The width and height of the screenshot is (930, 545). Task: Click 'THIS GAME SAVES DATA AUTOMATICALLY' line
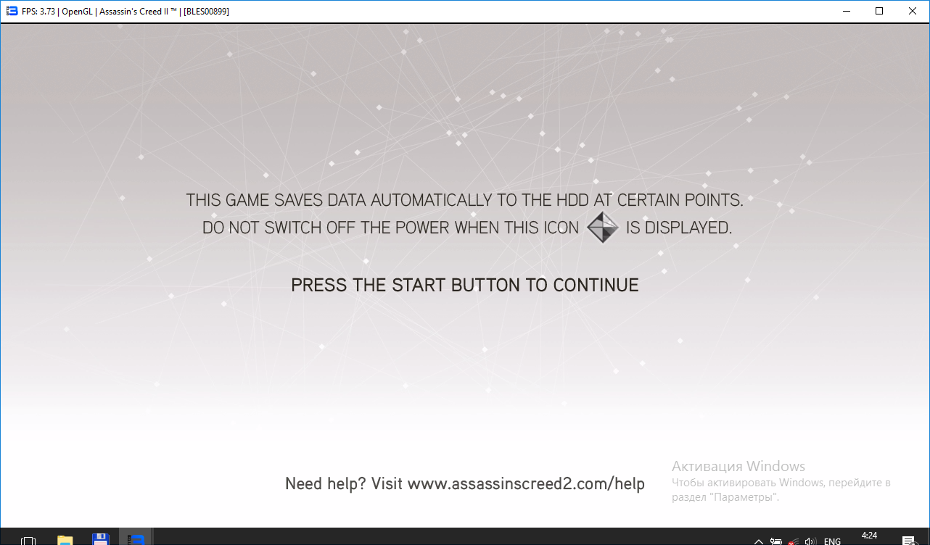coord(465,200)
